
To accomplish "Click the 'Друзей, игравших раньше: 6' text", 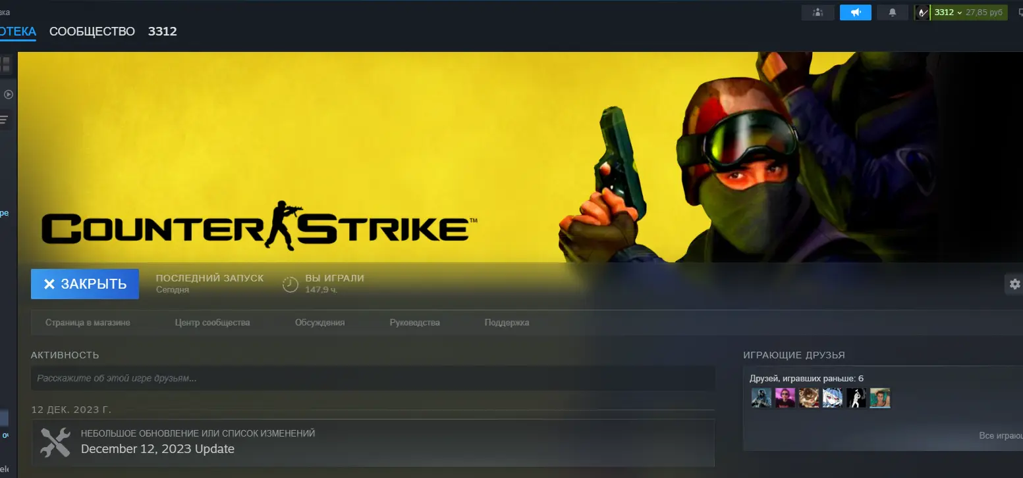I will 806,378.
